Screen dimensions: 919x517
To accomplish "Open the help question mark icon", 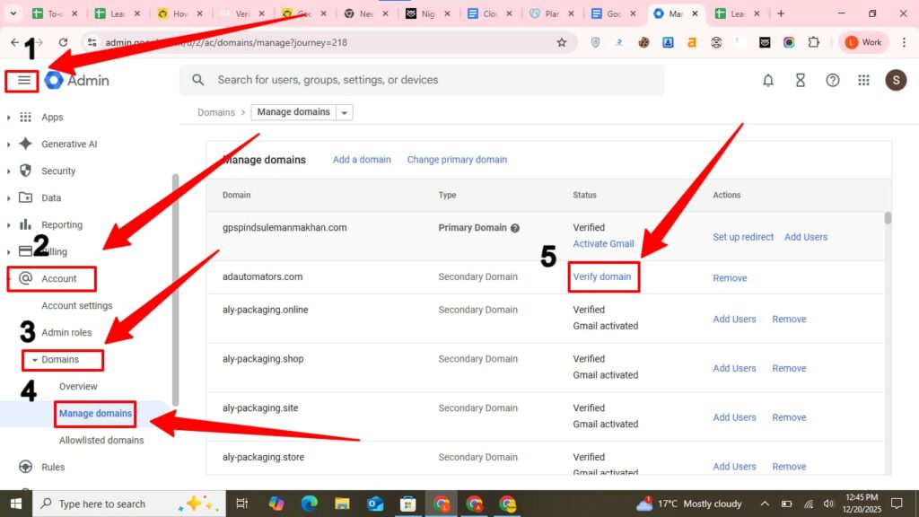I will click(x=833, y=80).
